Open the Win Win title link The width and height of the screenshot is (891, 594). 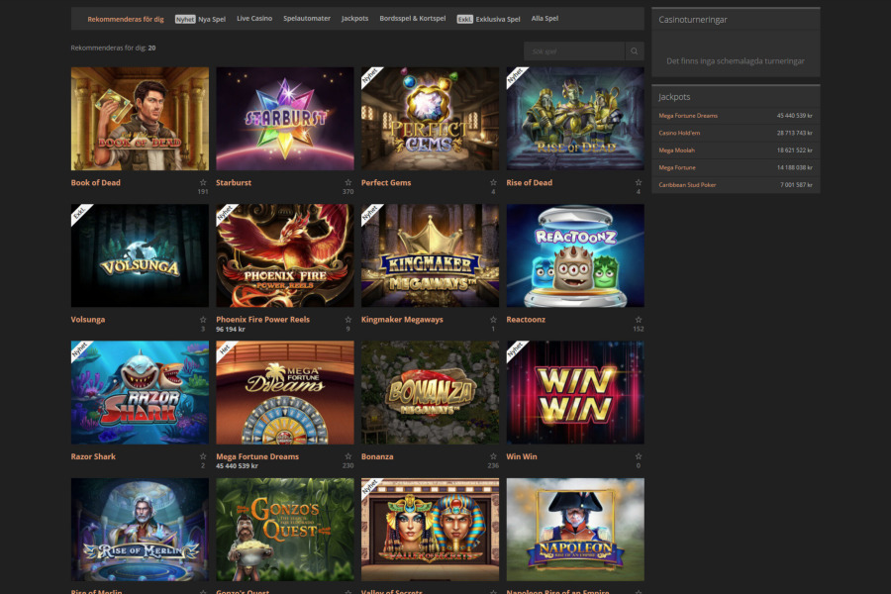(522, 456)
